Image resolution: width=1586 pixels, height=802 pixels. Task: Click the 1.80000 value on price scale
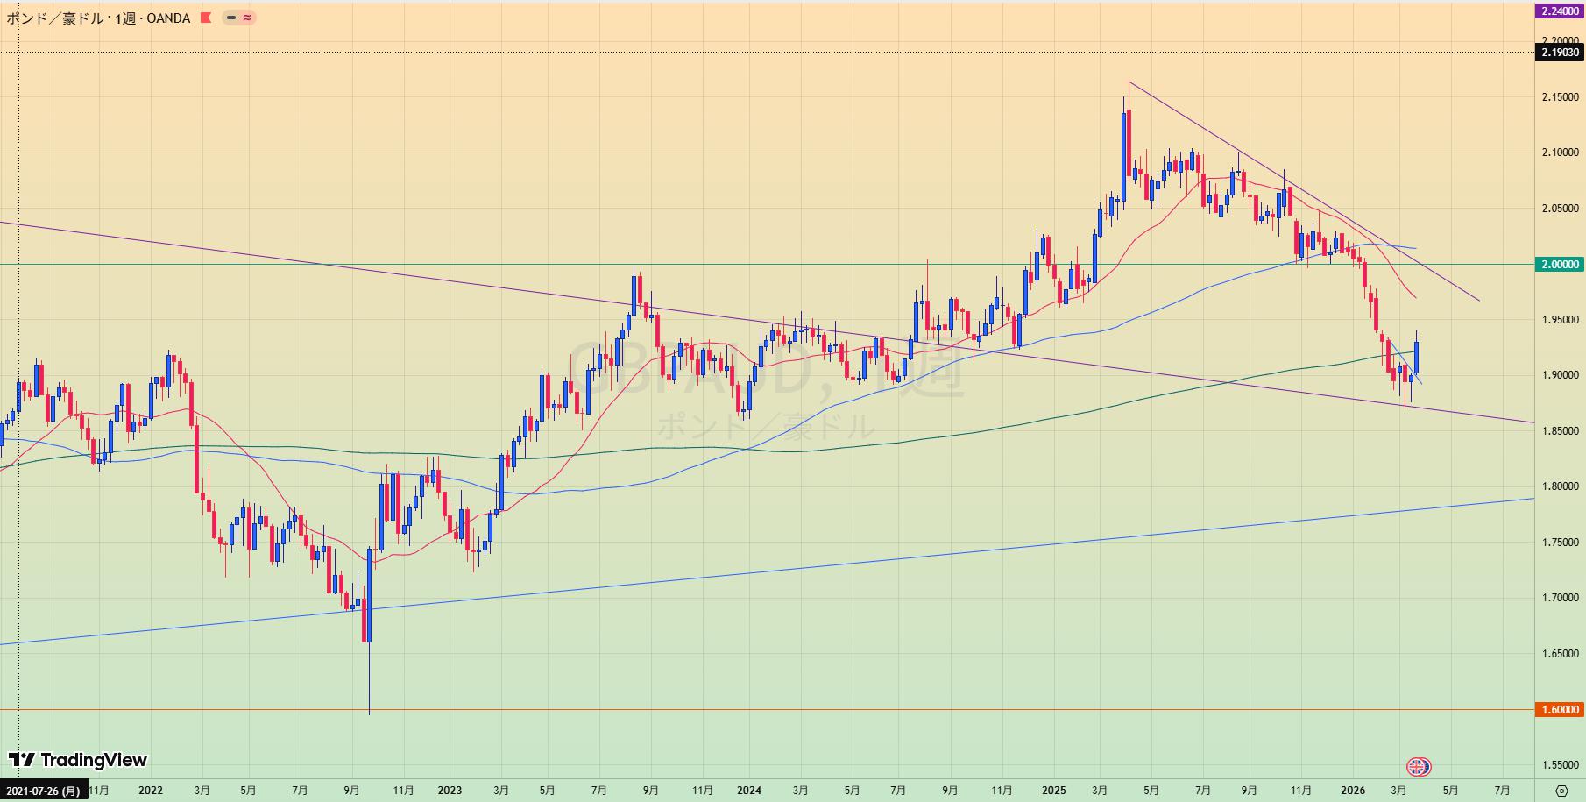(1560, 486)
